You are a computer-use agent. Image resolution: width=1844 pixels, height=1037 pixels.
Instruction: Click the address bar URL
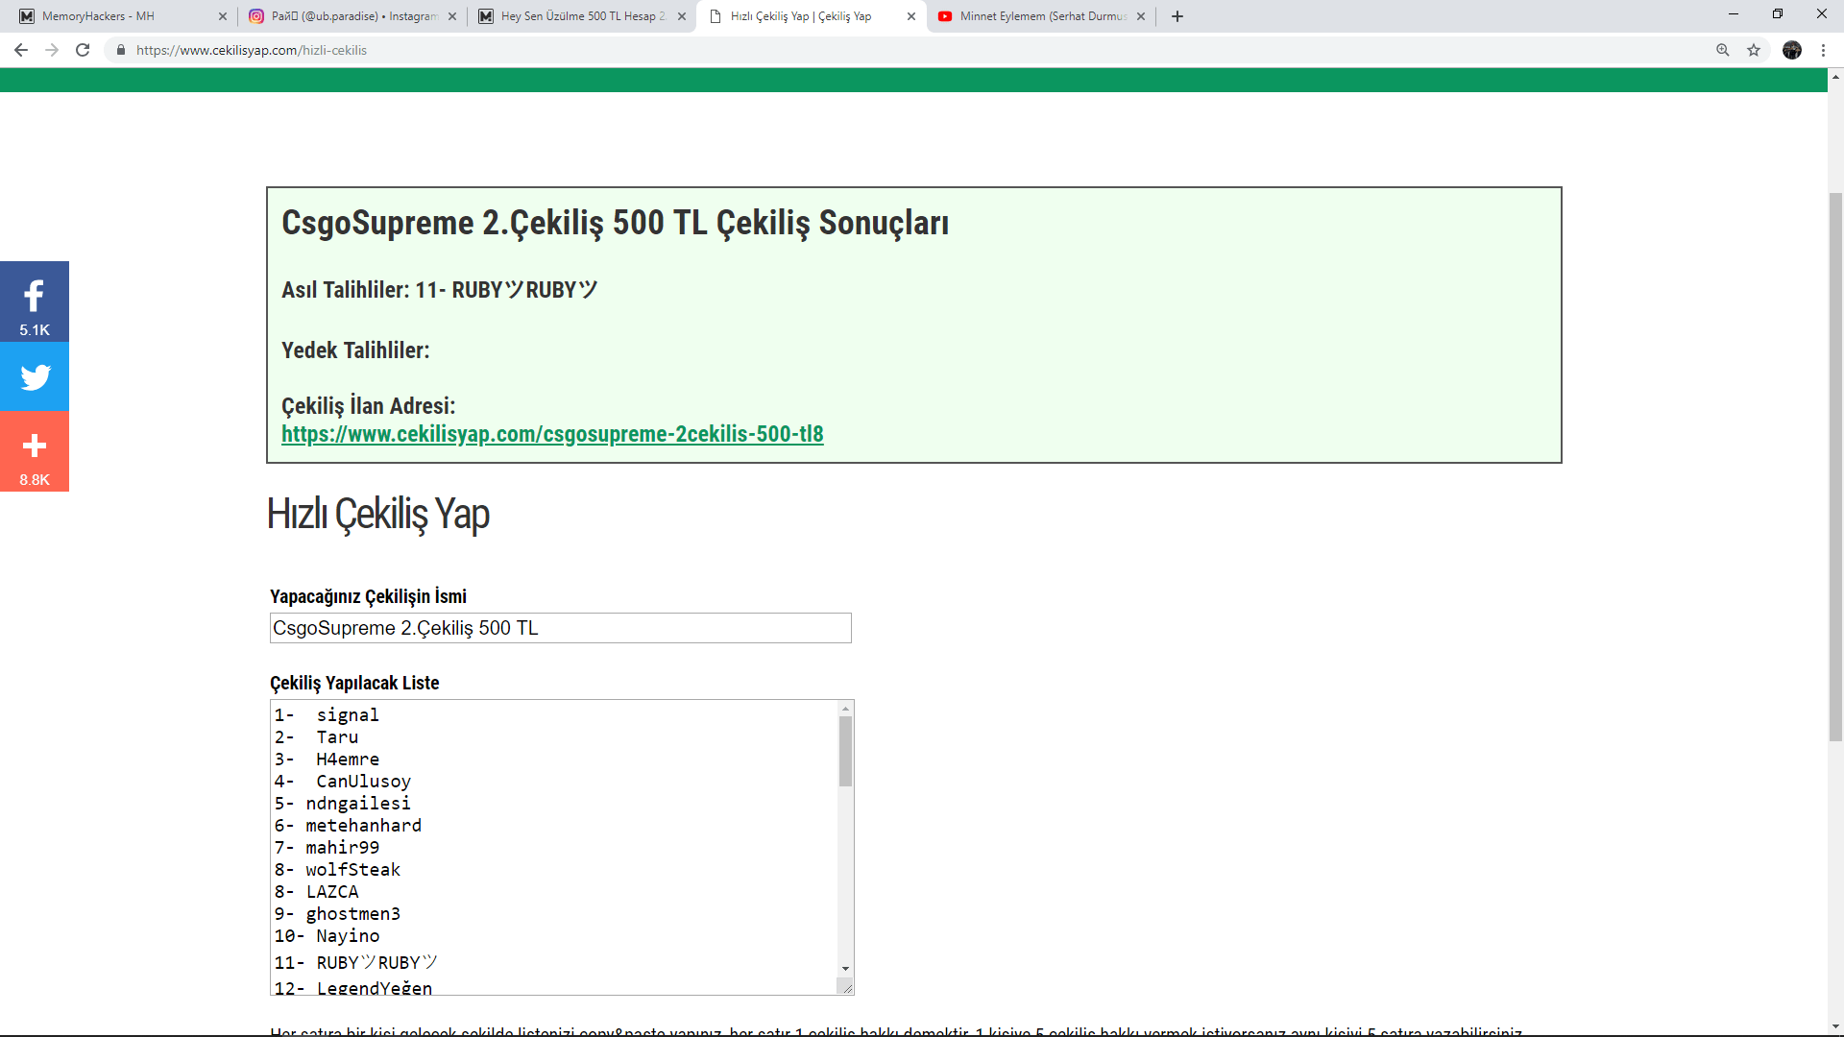(x=252, y=50)
